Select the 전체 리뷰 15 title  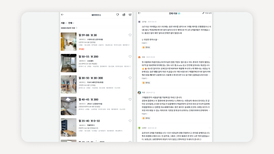point(174,13)
